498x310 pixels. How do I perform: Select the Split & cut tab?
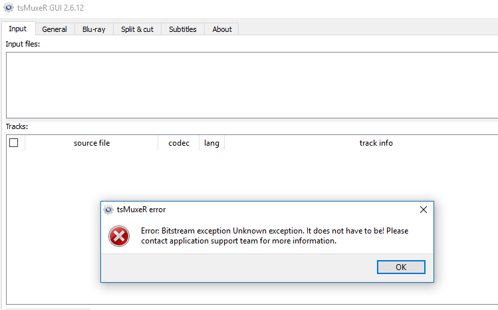pyautogui.click(x=137, y=29)
